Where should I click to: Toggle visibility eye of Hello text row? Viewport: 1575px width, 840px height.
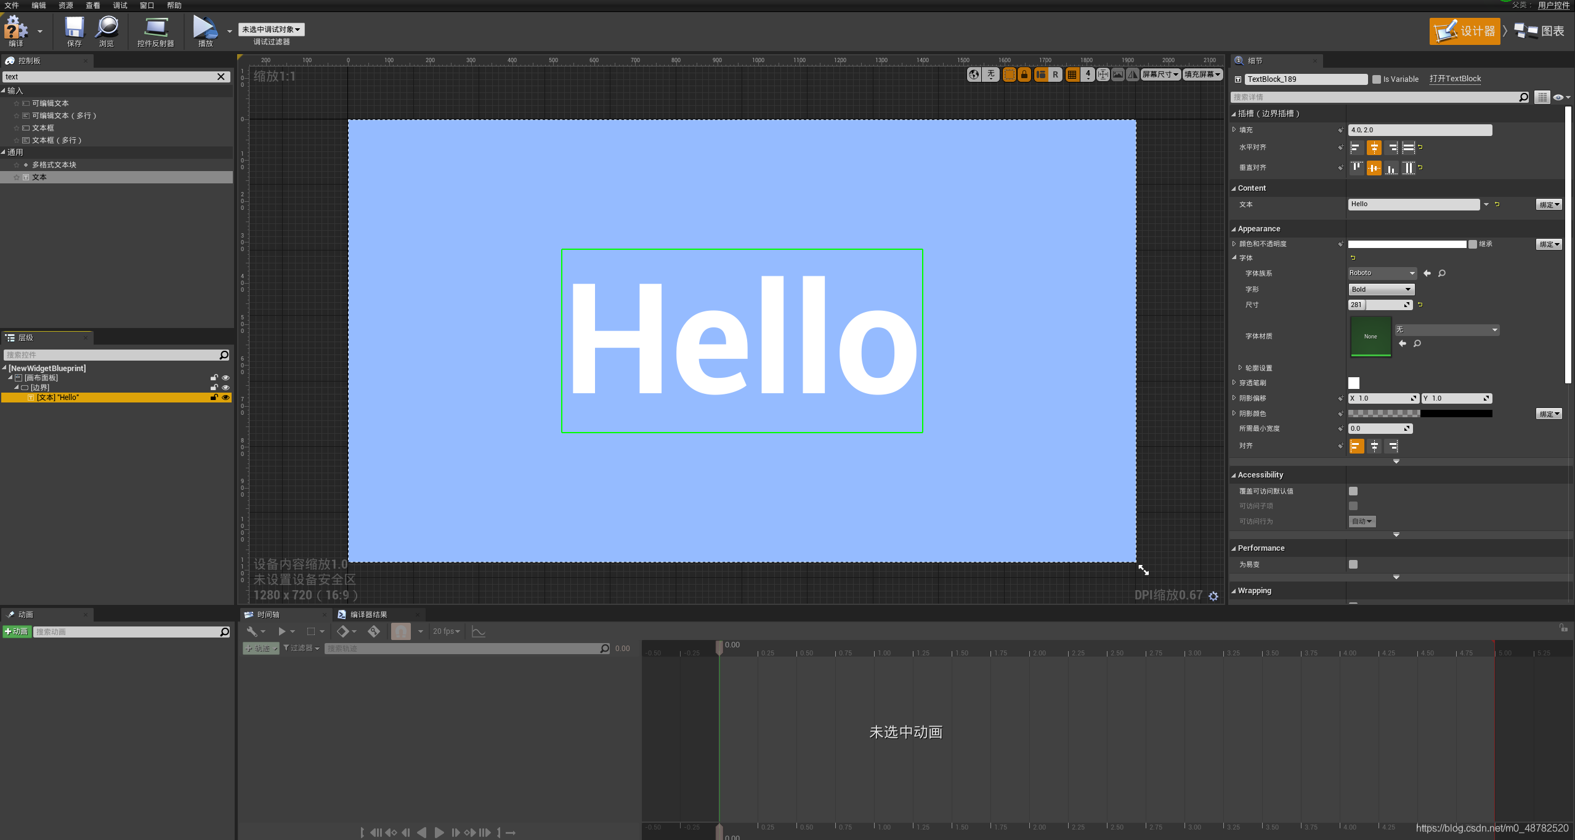click(x=225, y=398)
